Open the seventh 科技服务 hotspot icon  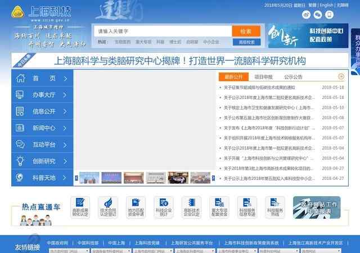(x=247, y=207)
